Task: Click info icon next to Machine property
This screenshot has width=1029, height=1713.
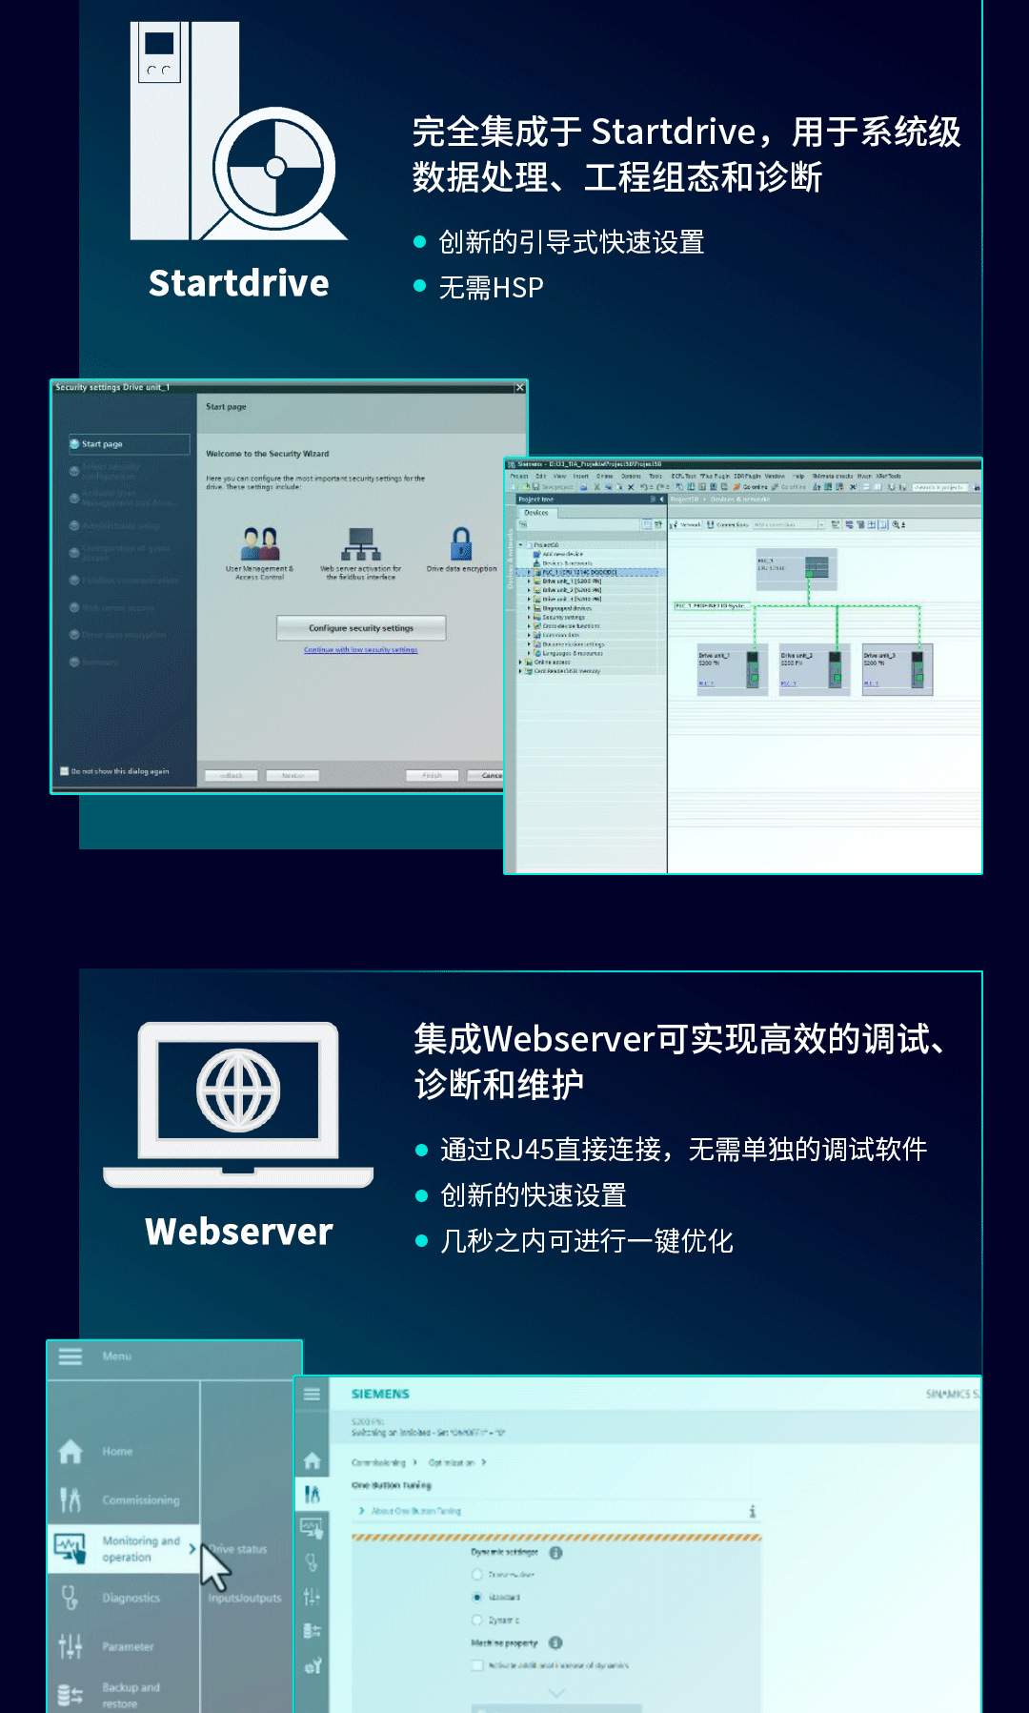Action: click(555, 1642)
